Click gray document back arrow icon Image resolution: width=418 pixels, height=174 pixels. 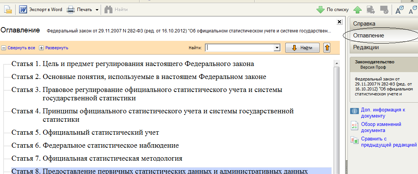[x=384, y=10]
